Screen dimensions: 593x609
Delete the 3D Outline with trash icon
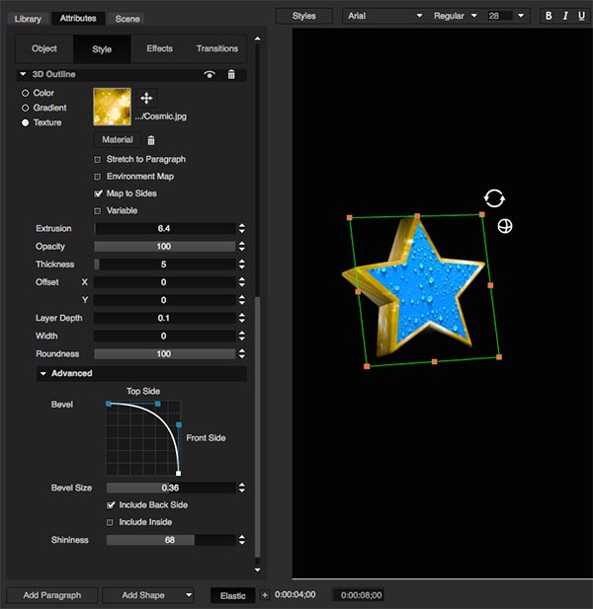tap(231, 75)
